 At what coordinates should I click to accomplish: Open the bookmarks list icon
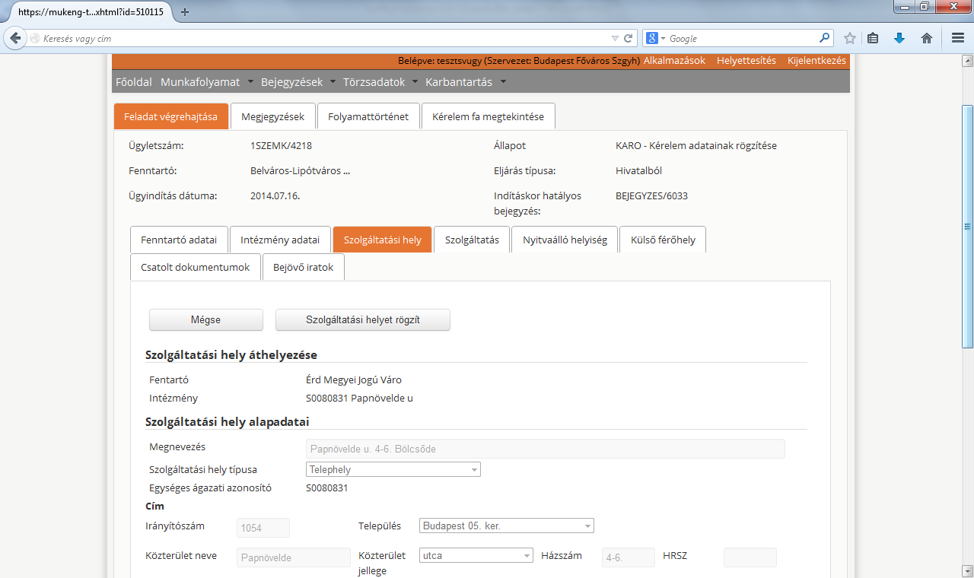pyautogui.click(x=874, y=38)
